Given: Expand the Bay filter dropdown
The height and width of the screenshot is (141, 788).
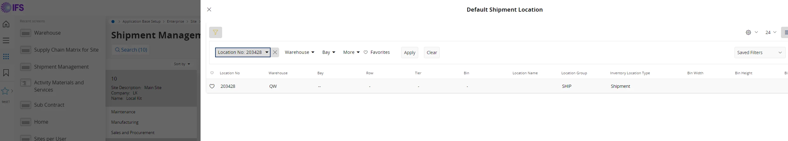Looking at the screenshot, I should pyautogui.click(x=329, y=53).
